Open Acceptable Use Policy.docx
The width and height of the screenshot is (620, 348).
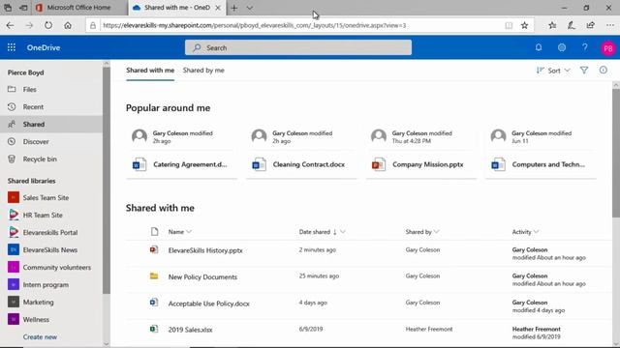click(209, 304)
